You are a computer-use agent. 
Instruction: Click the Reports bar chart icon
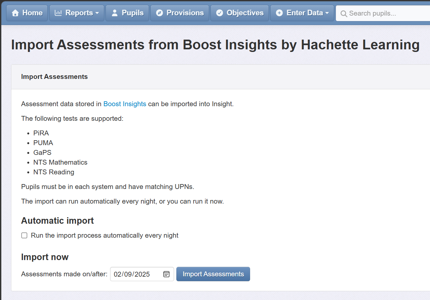pos(58,13)
